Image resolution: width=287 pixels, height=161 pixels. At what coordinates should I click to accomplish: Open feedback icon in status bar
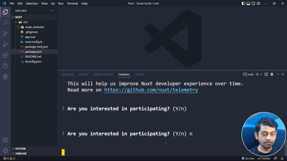275,158
